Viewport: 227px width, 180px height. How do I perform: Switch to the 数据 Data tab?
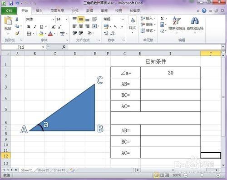click(89, 11)
